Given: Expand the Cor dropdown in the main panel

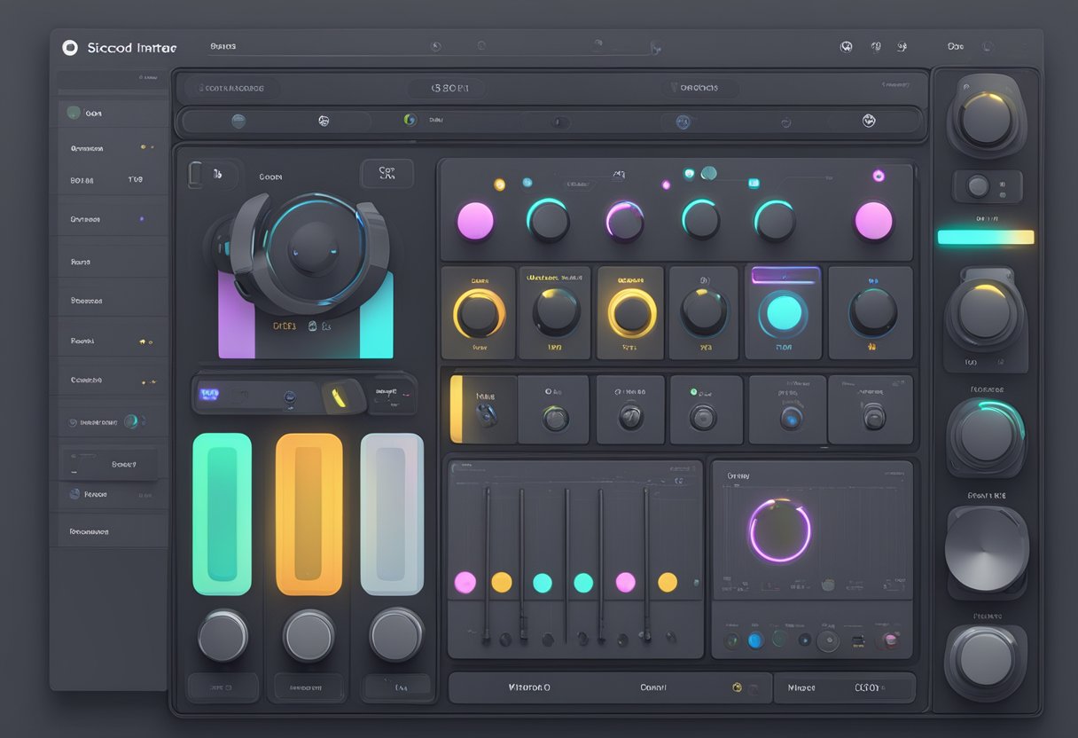Looking at the screenshot, I should point(387,174).
